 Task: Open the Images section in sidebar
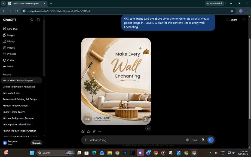click(11, 35)
